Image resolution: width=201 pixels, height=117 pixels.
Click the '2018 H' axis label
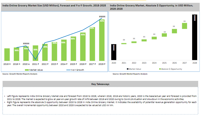7,64
